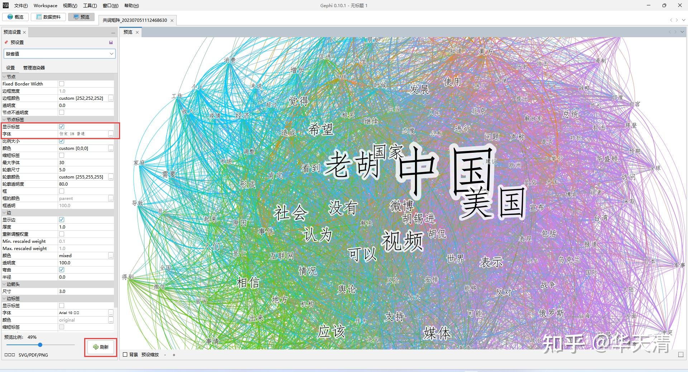688x372 pixels.
Task: Collapse the 边 edge settings section
Action: click(x=4, y=212)
